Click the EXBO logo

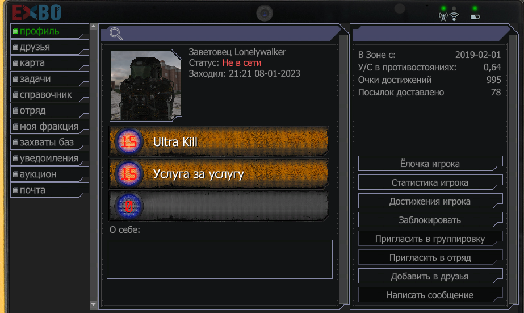click(37, 12)
